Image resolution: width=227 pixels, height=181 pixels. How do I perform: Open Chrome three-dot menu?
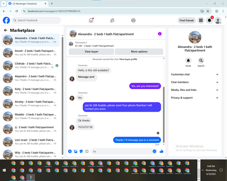(223, 11)
